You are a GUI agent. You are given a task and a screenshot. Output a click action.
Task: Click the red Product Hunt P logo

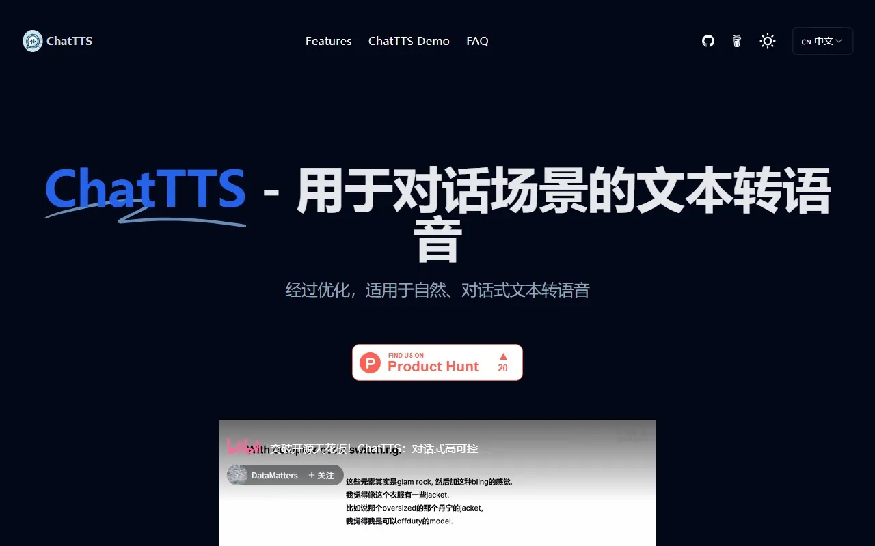tap(370, 362)
